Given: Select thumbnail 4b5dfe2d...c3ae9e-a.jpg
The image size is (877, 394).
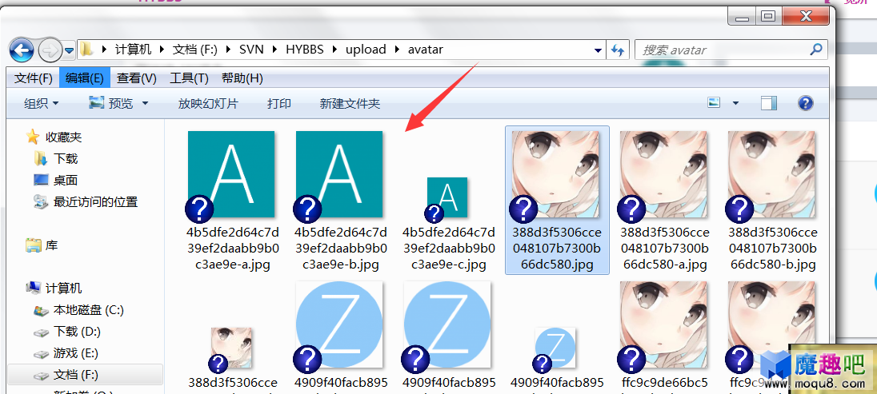Looking at the screenshot, I should point(231,174).
